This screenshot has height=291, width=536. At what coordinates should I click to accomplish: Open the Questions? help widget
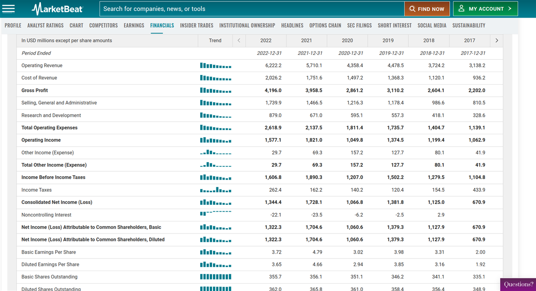coord(518,284)
